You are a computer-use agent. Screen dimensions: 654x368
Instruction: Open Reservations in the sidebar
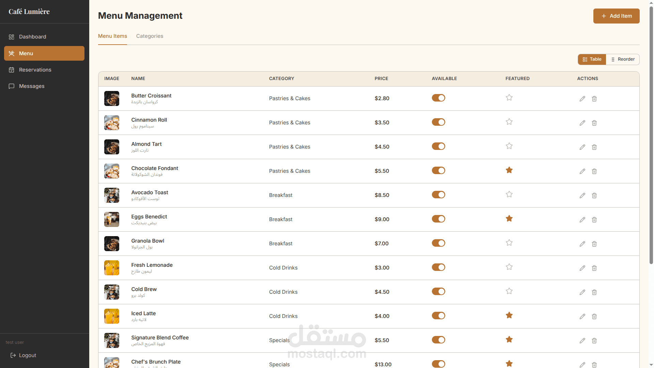35,70
